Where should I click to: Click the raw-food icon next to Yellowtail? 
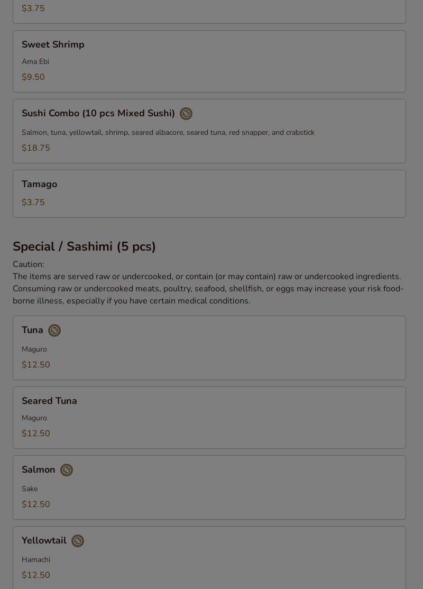78,541
